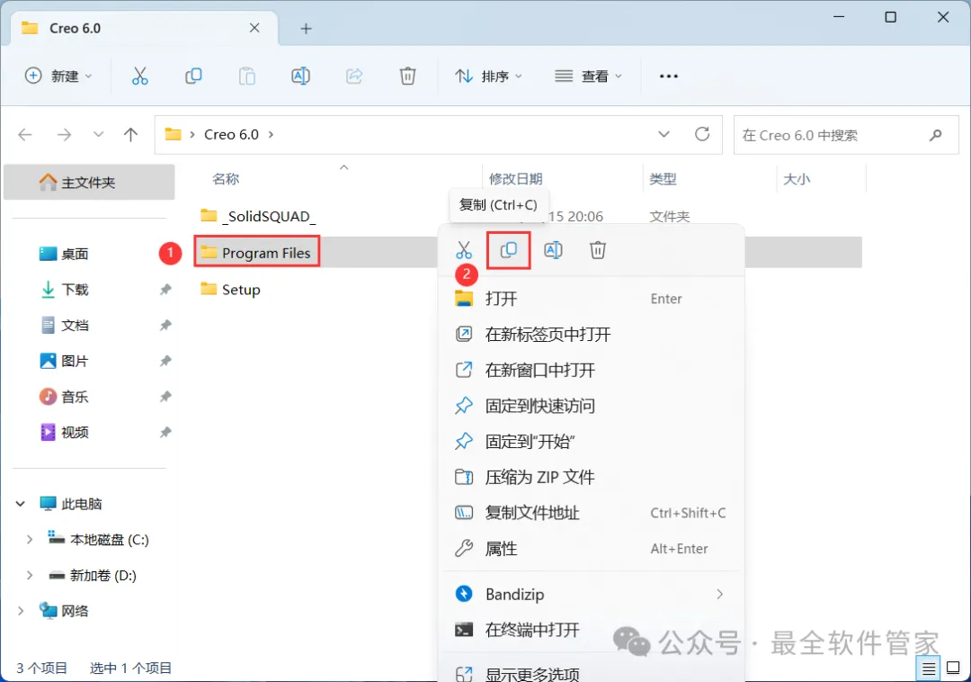
Task: Click the Copy icon in the context menu
Action: click(x=508, y=250)
